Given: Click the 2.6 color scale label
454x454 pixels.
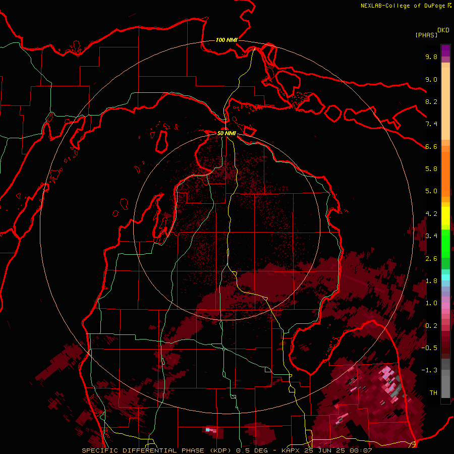Looking at the screenshot, I should [431, 259].
